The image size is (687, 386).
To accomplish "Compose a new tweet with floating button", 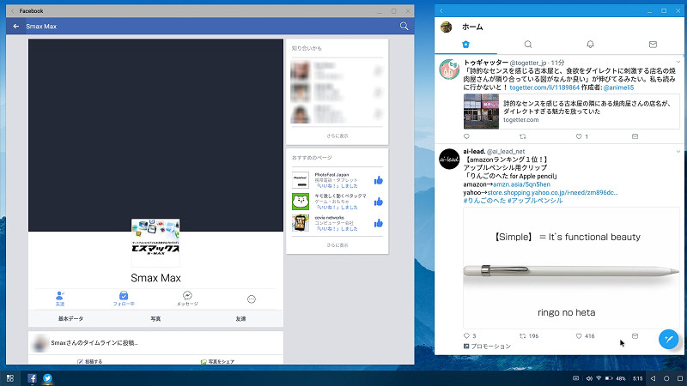I will click(669, 339).
